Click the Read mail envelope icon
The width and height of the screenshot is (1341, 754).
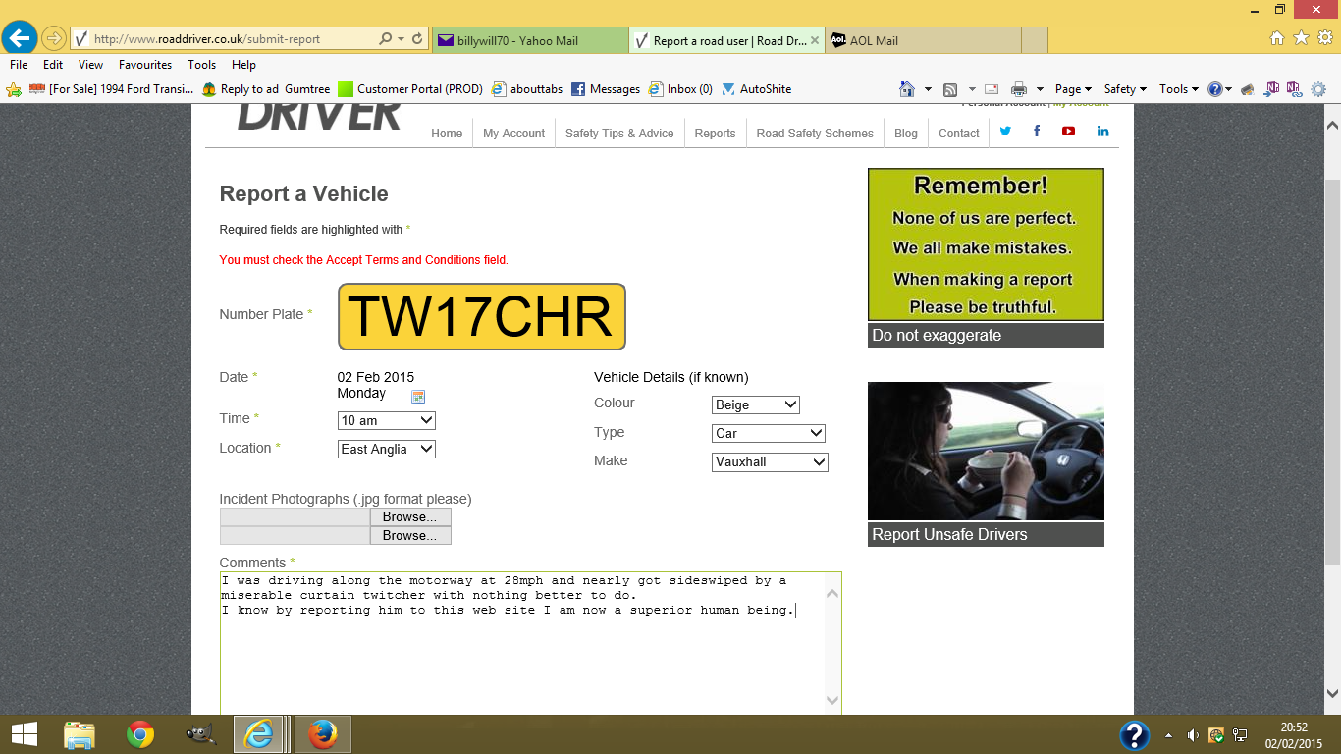992,89
